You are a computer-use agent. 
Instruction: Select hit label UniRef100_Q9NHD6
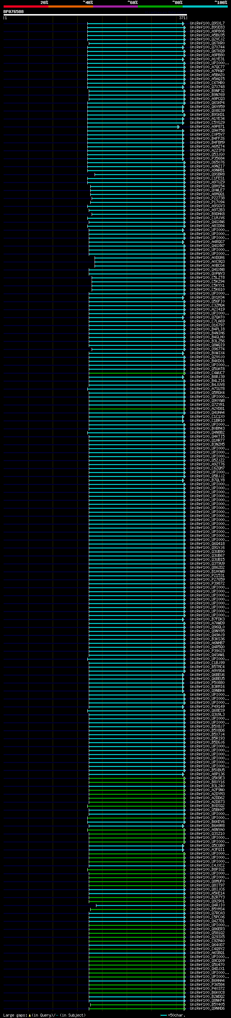click(x=207, y=1008)
